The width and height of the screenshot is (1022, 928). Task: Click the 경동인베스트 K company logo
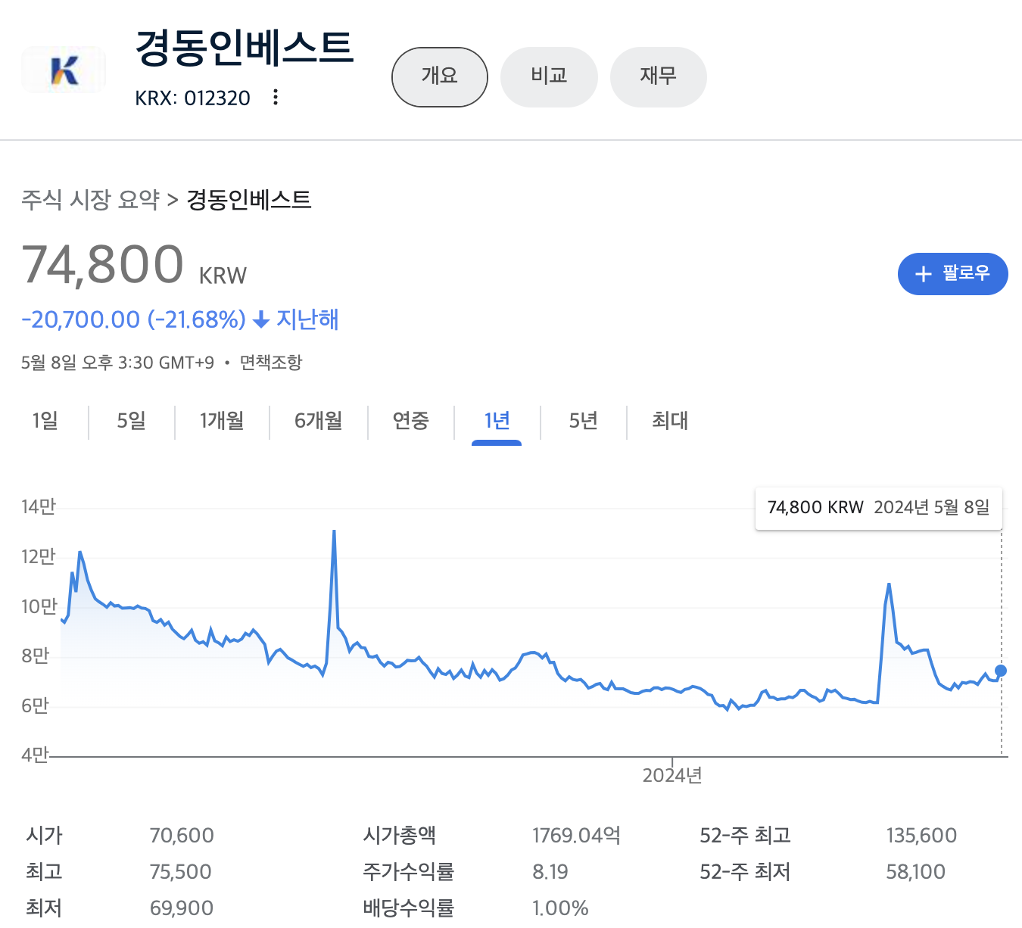coord(64,70)
